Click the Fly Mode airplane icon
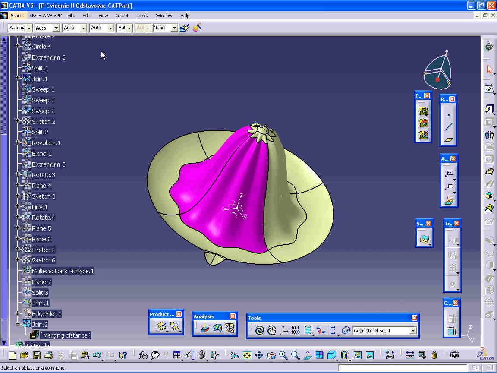 (235, 355)
